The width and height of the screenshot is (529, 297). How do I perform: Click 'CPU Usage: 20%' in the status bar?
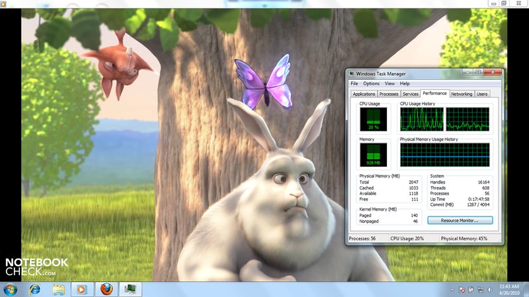(407, 238)
